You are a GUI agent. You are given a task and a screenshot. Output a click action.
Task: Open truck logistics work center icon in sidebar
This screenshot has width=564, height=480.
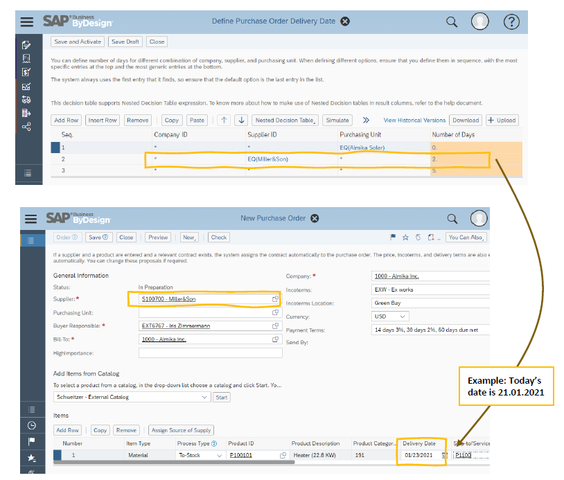[x=26, y=100]
